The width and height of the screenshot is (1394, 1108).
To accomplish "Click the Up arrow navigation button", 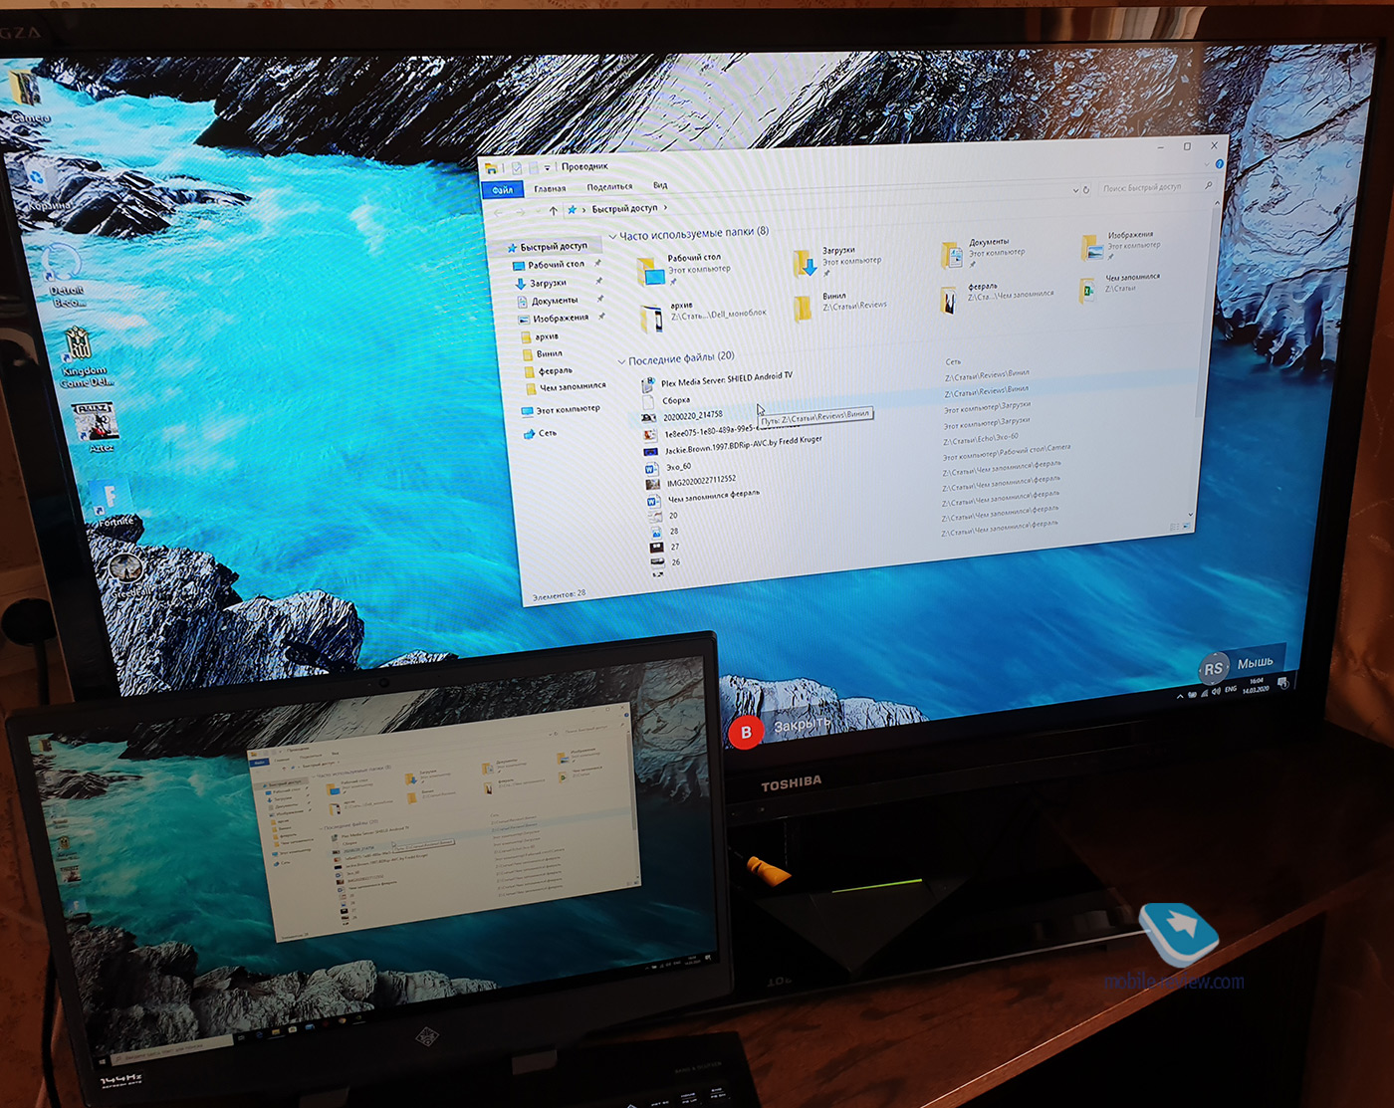I will (x=554, y=210).
